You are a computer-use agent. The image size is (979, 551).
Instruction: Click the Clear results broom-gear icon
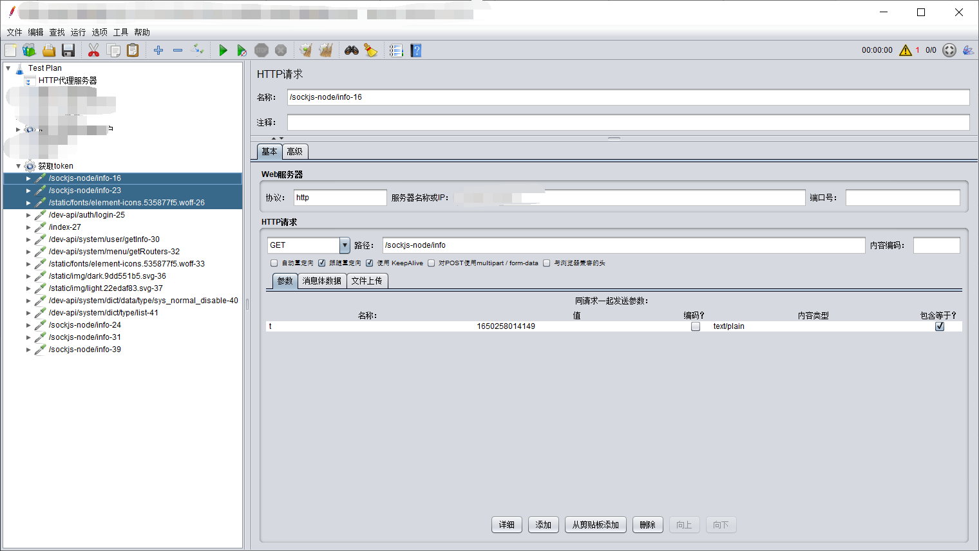click(x=306, y=50)
